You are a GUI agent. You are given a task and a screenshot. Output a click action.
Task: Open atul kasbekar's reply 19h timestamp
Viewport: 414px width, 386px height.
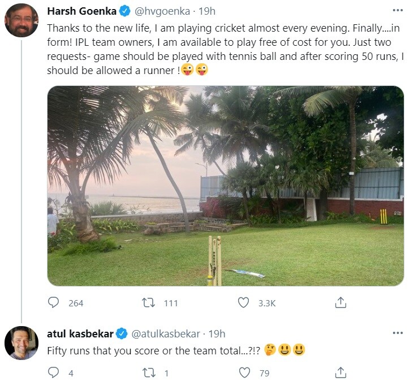[x=216, y=333]
